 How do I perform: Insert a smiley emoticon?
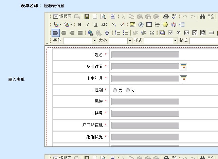[165, 25]
